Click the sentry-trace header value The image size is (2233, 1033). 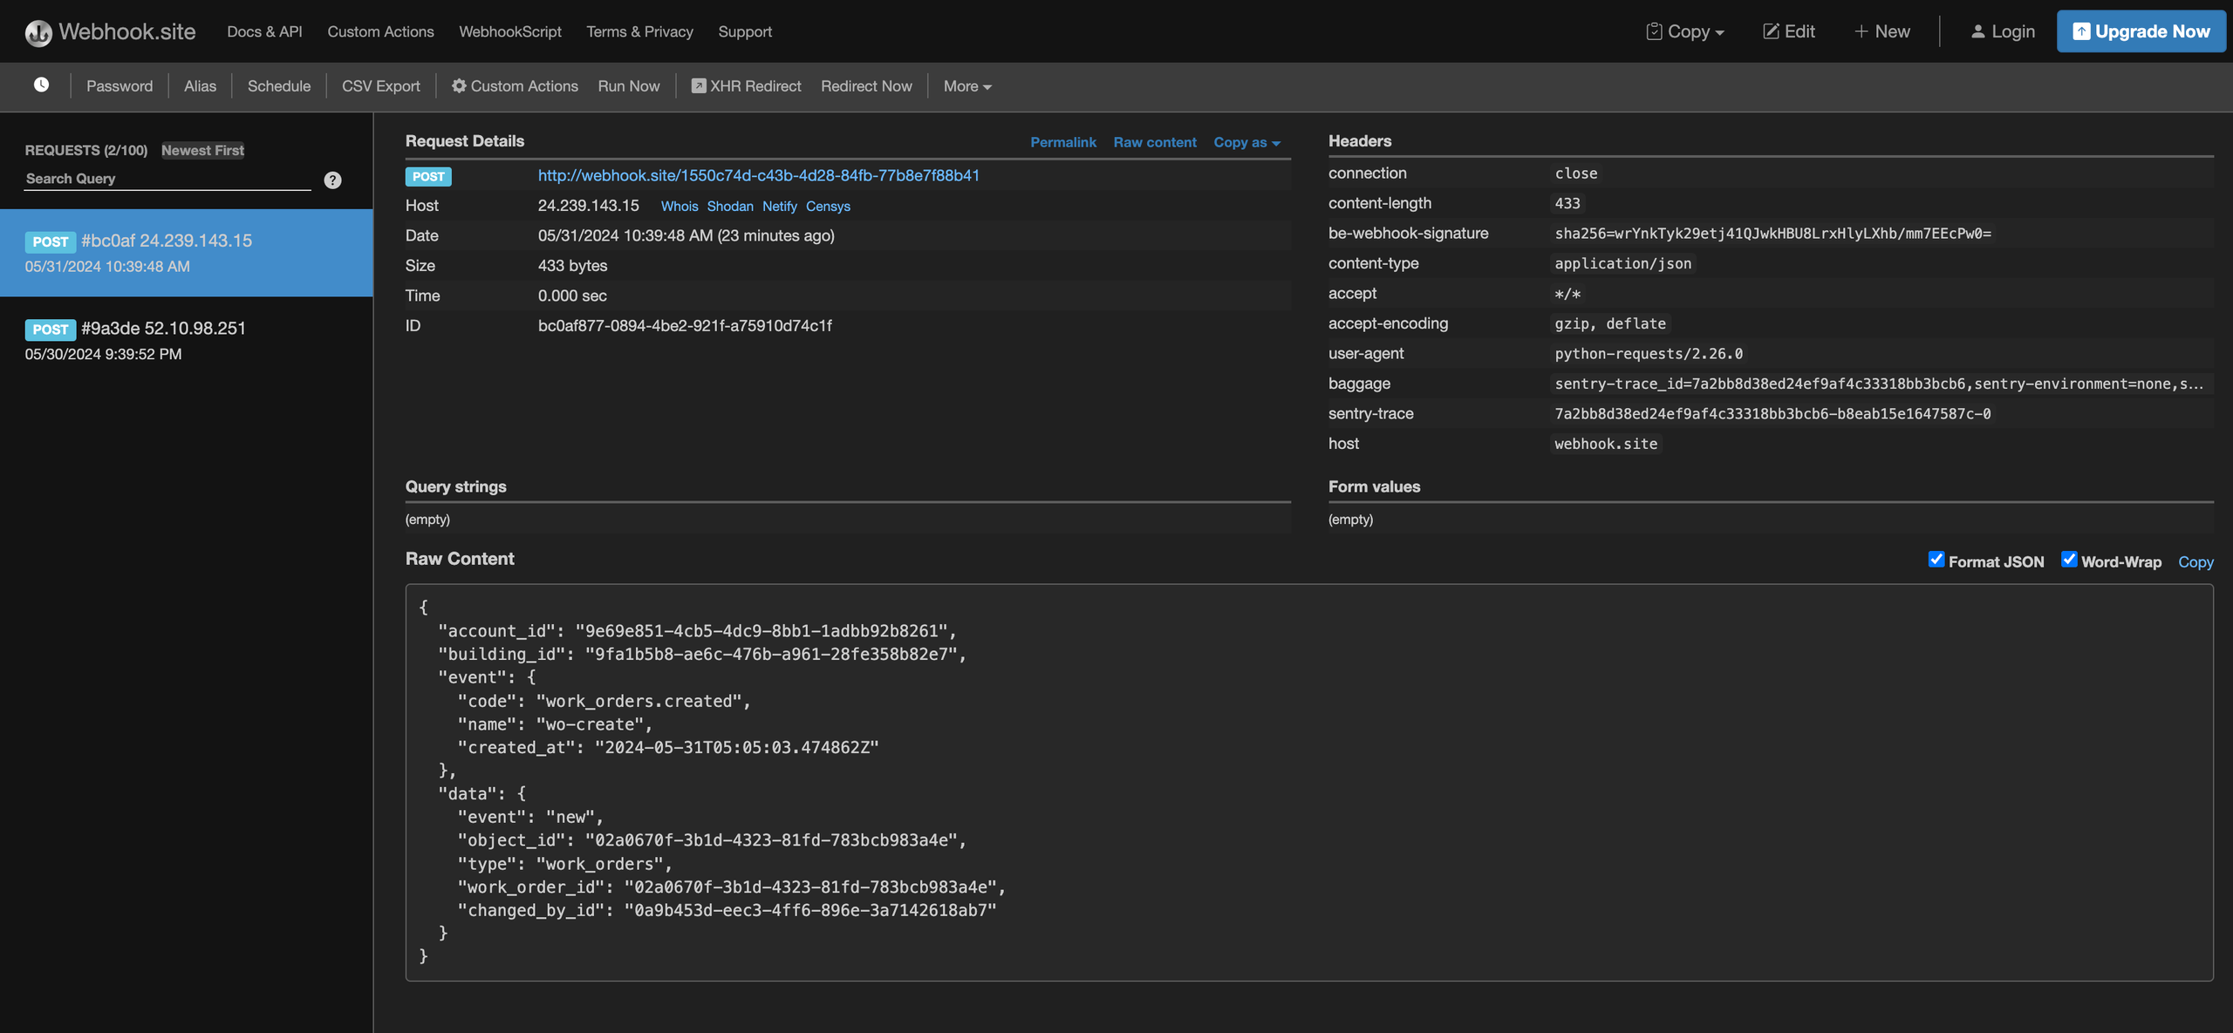coord(1772,413)
